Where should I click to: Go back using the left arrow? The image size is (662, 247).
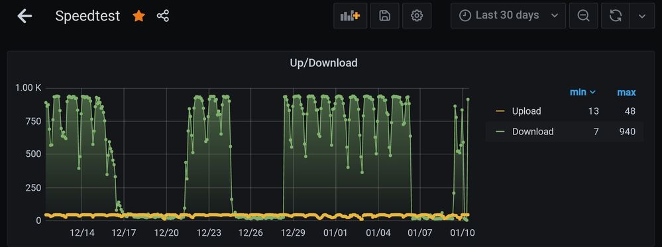coord(25,16)
